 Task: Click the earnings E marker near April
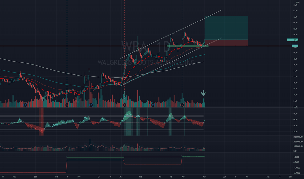point(182,105)
